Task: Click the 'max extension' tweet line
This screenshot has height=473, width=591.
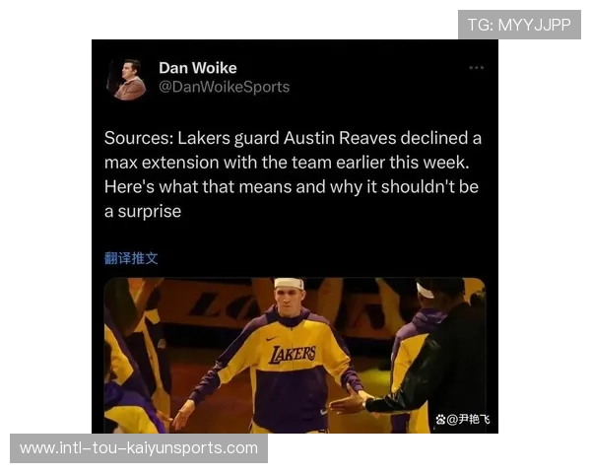Action: point(287,163)
